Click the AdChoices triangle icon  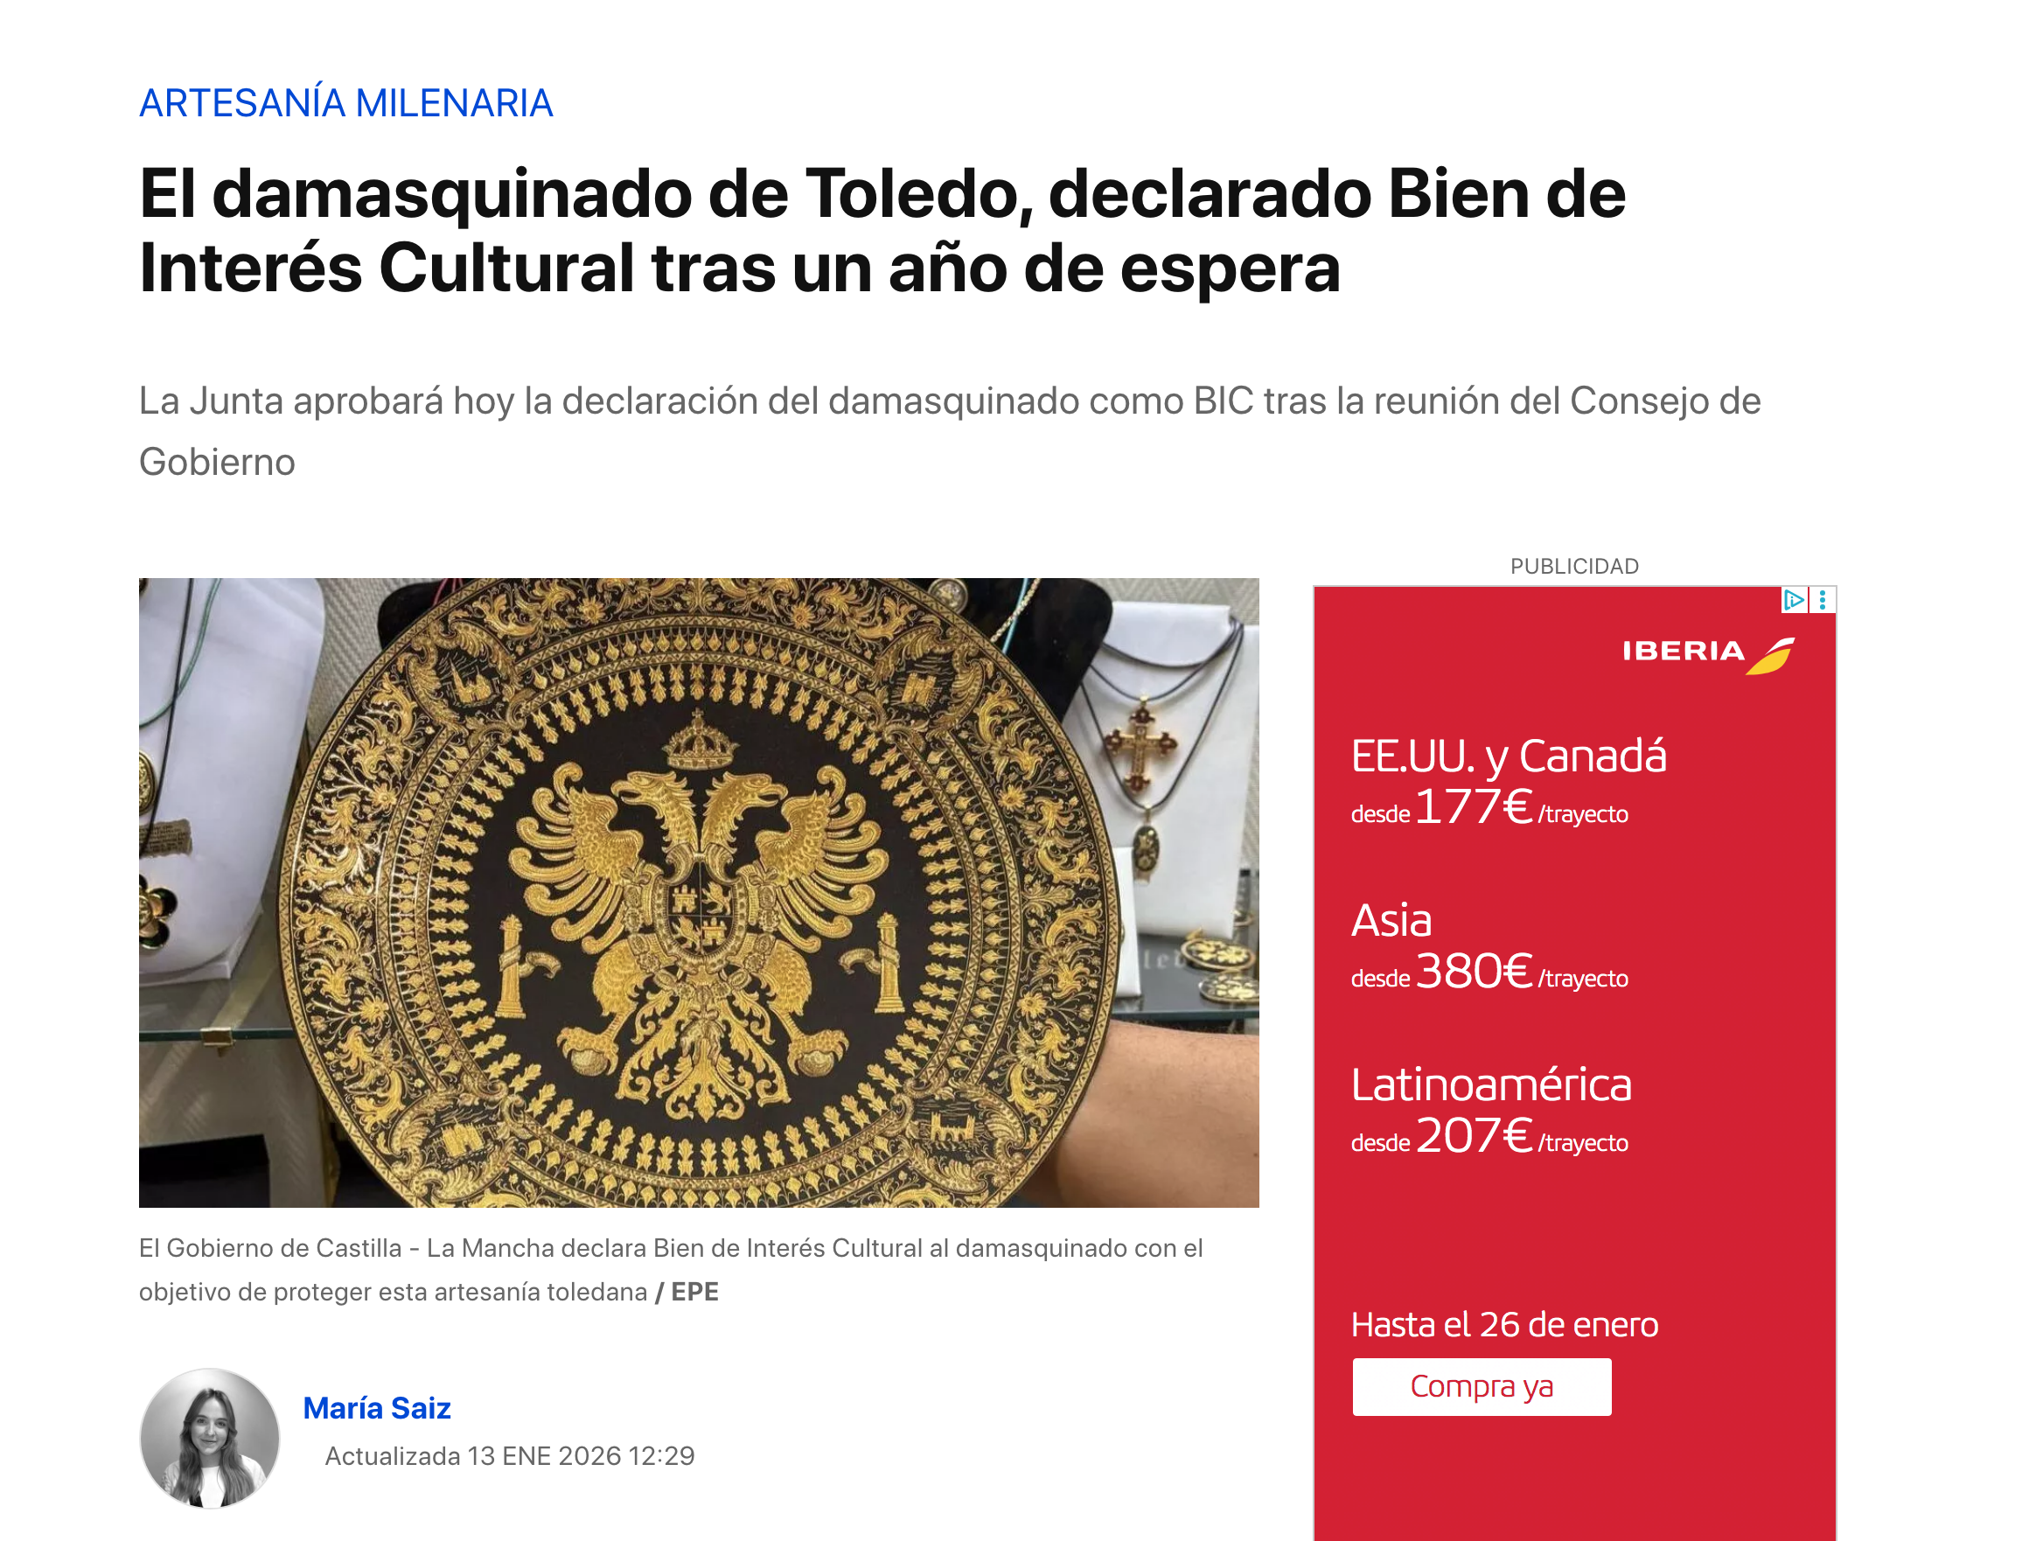click(1793, 601)
